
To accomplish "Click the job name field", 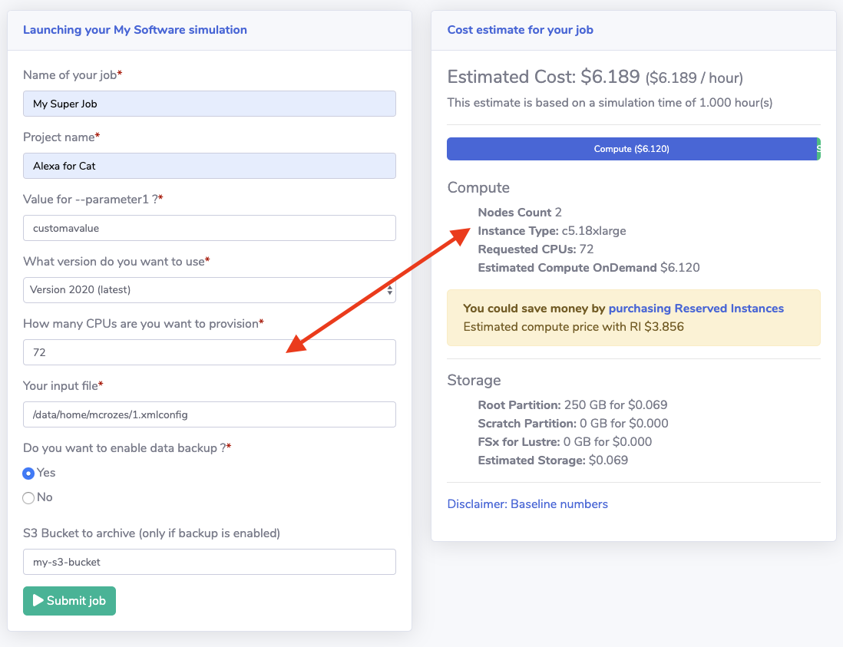I will point(209,104).
